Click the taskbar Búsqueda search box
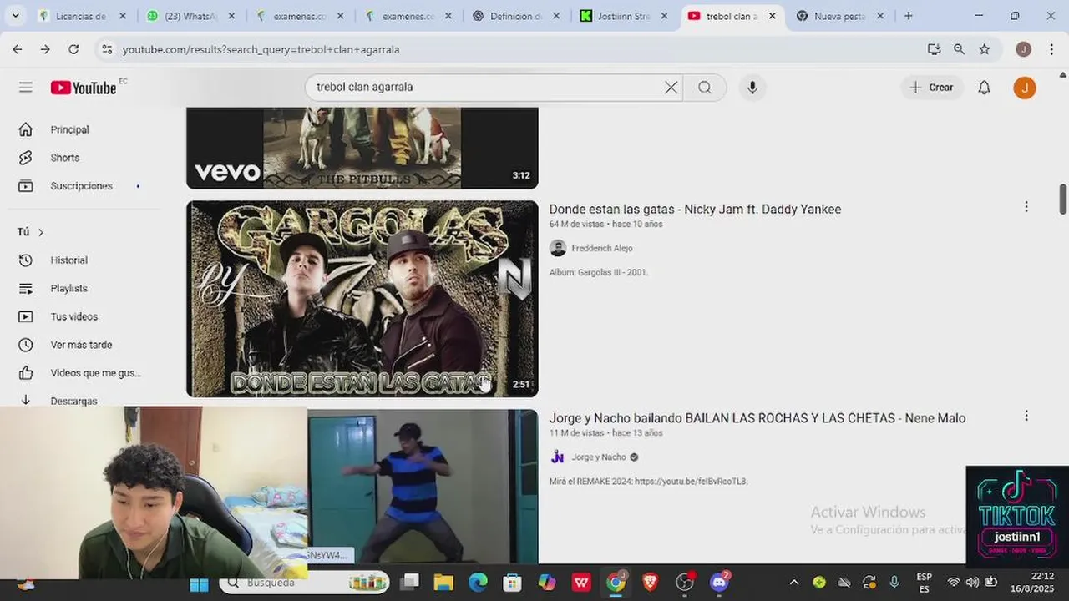Viewport: 1069px width, 601px height. (x=304, y=583)
